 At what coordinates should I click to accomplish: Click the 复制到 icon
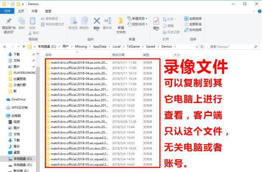pos(84,23)
